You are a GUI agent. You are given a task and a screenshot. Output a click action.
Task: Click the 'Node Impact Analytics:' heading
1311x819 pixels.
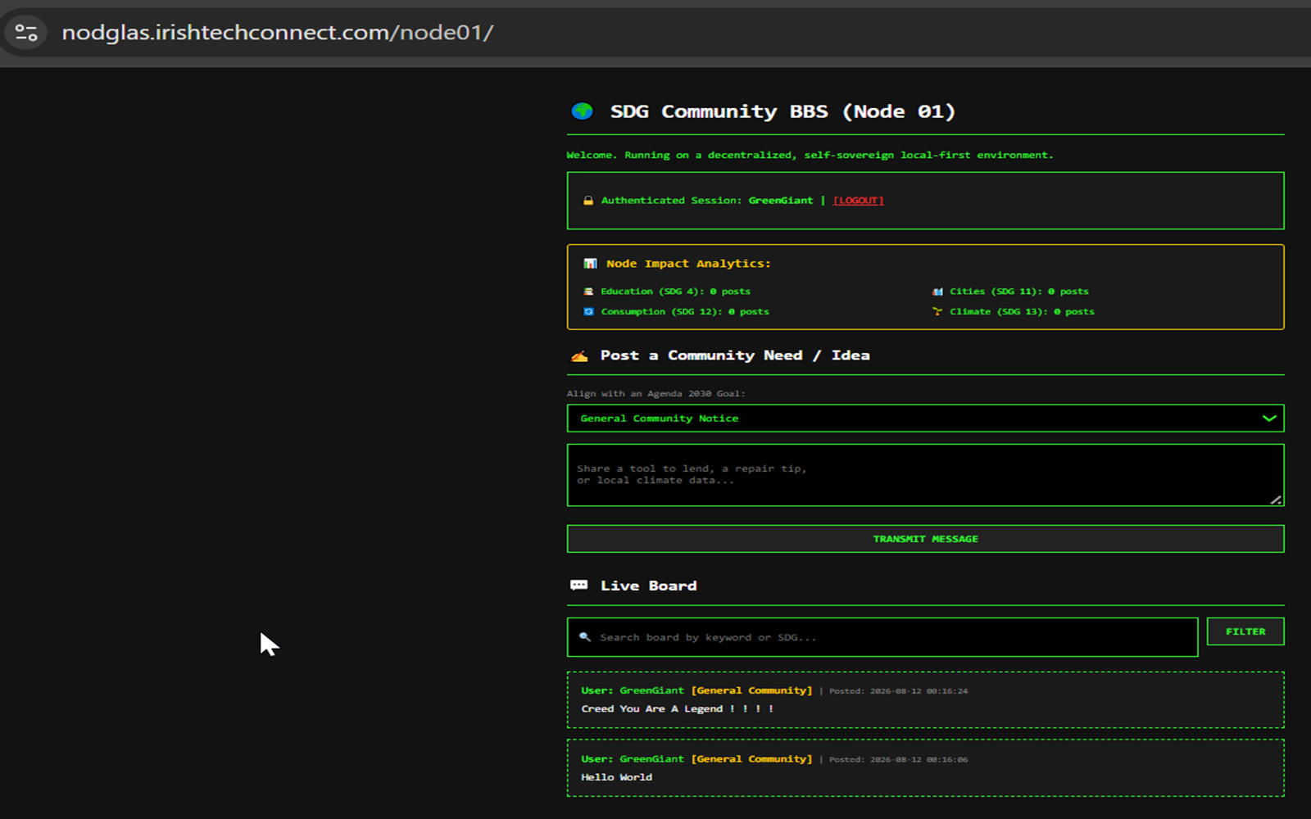[x=688, y=264]
